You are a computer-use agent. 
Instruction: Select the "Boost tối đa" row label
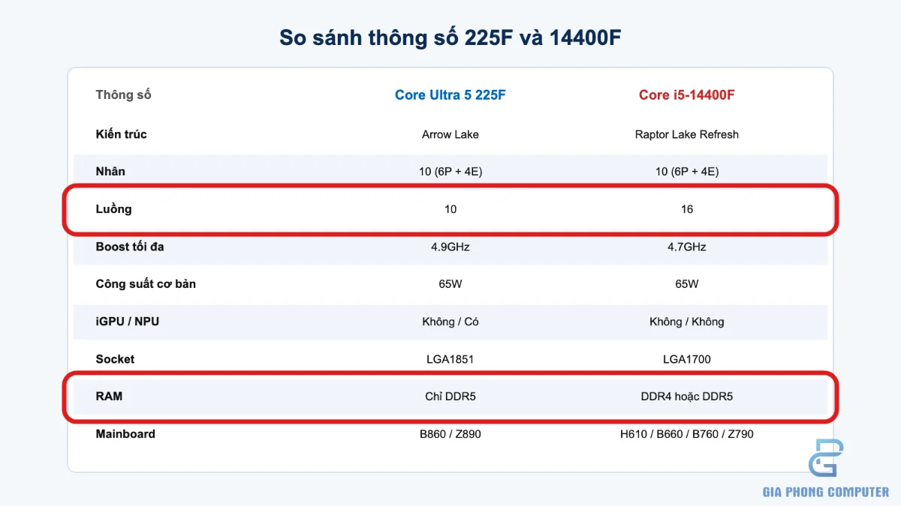coord(128,247)
